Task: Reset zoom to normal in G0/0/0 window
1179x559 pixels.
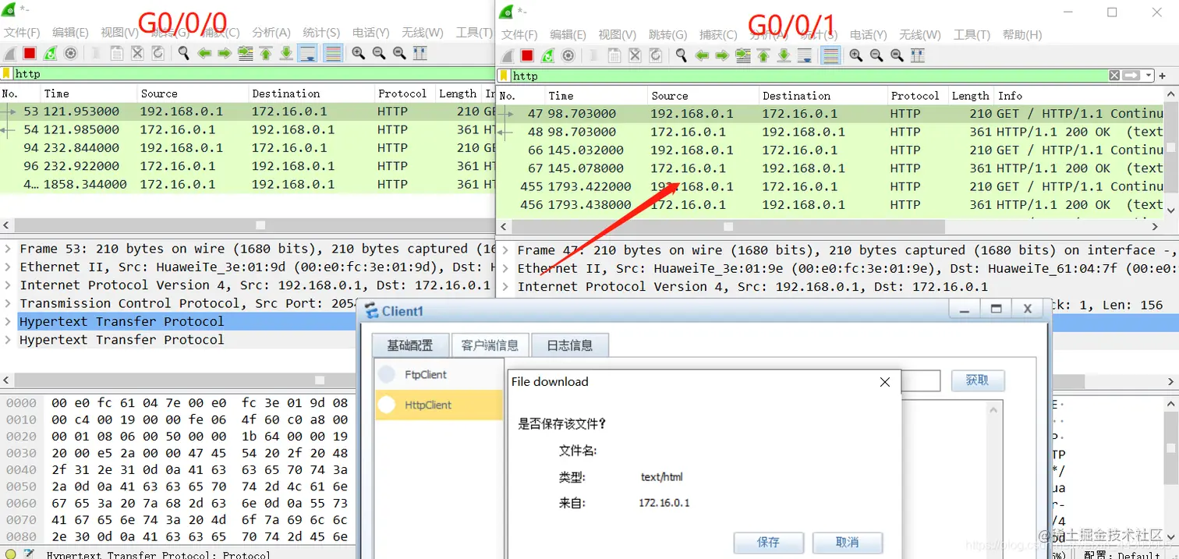Action: tap(399, 53)
